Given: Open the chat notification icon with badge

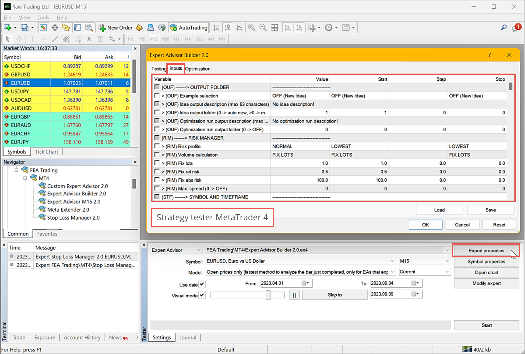Looking at the screenshot, I should point(516,27).
